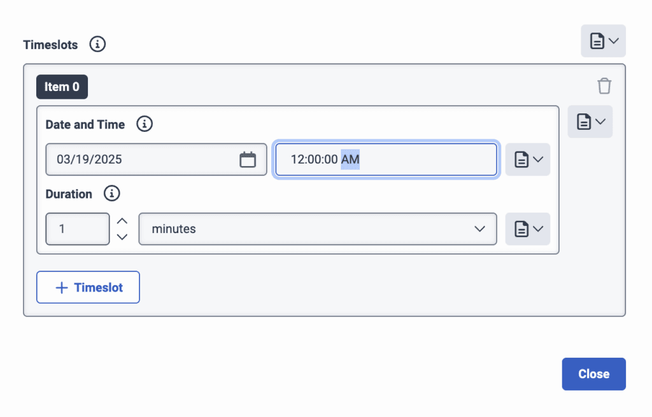This screenshot has width=652, height=417.
Task: Expand the dropdown arrow beside Duration's document icon
Action: [x=537, y=229]
